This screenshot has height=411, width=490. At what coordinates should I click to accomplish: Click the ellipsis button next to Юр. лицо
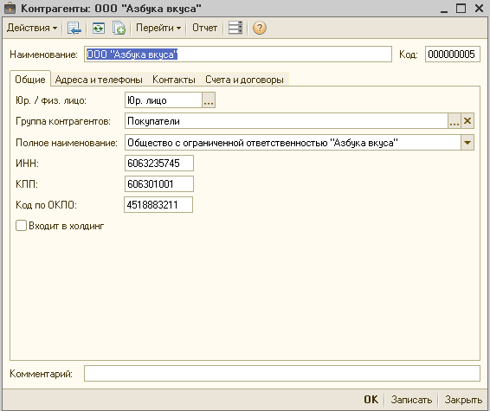[x=209, y=100]
